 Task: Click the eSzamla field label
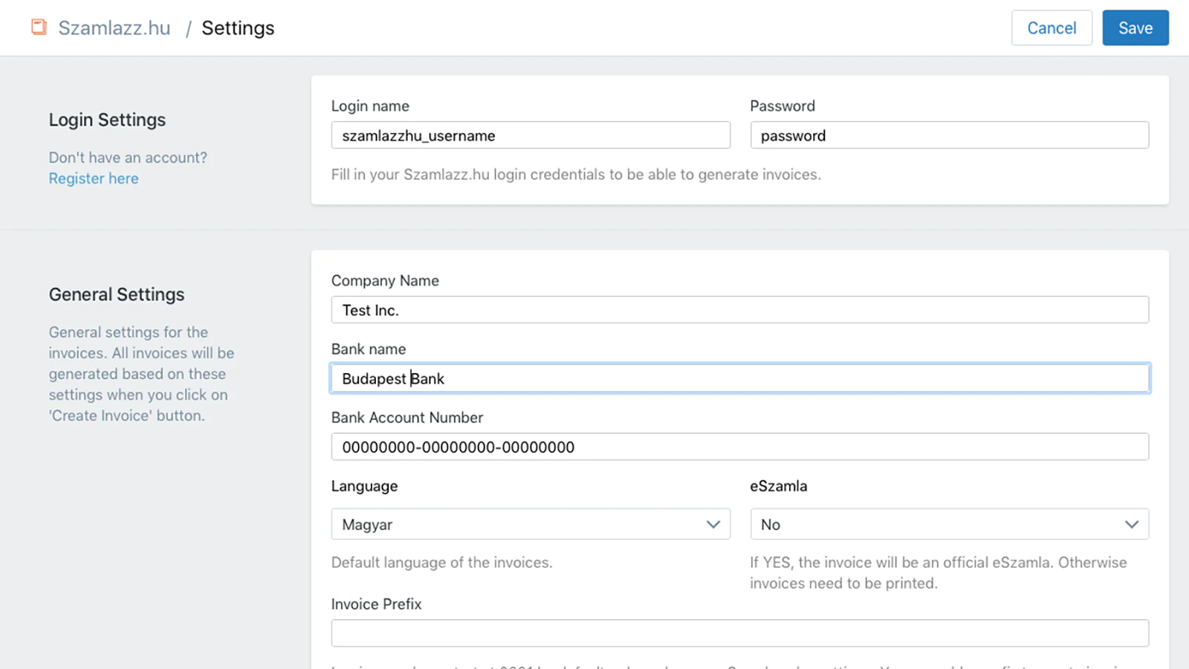[779, 486]
